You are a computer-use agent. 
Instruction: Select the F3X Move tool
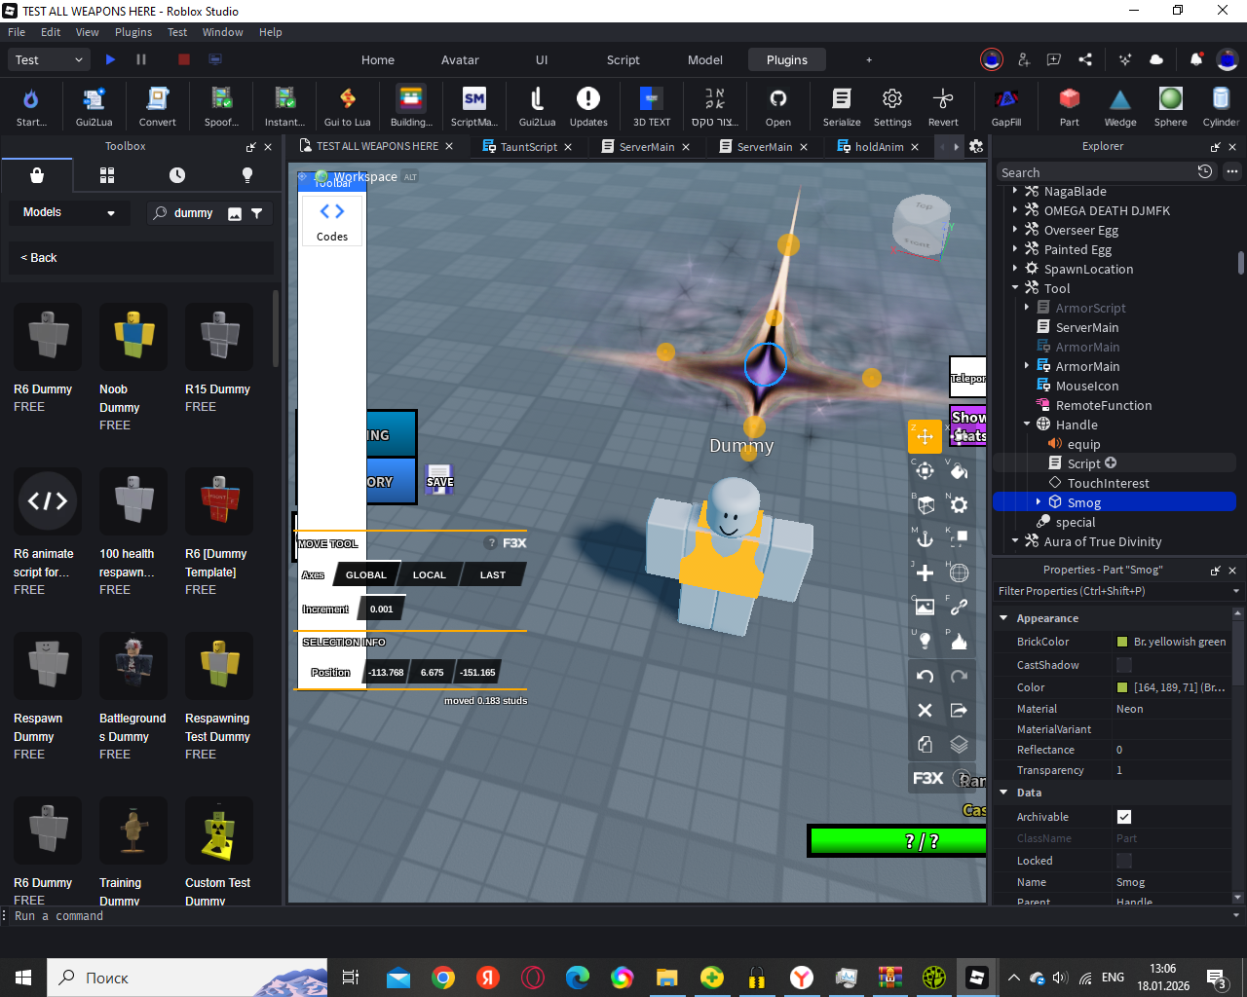(x=925, y=436)
